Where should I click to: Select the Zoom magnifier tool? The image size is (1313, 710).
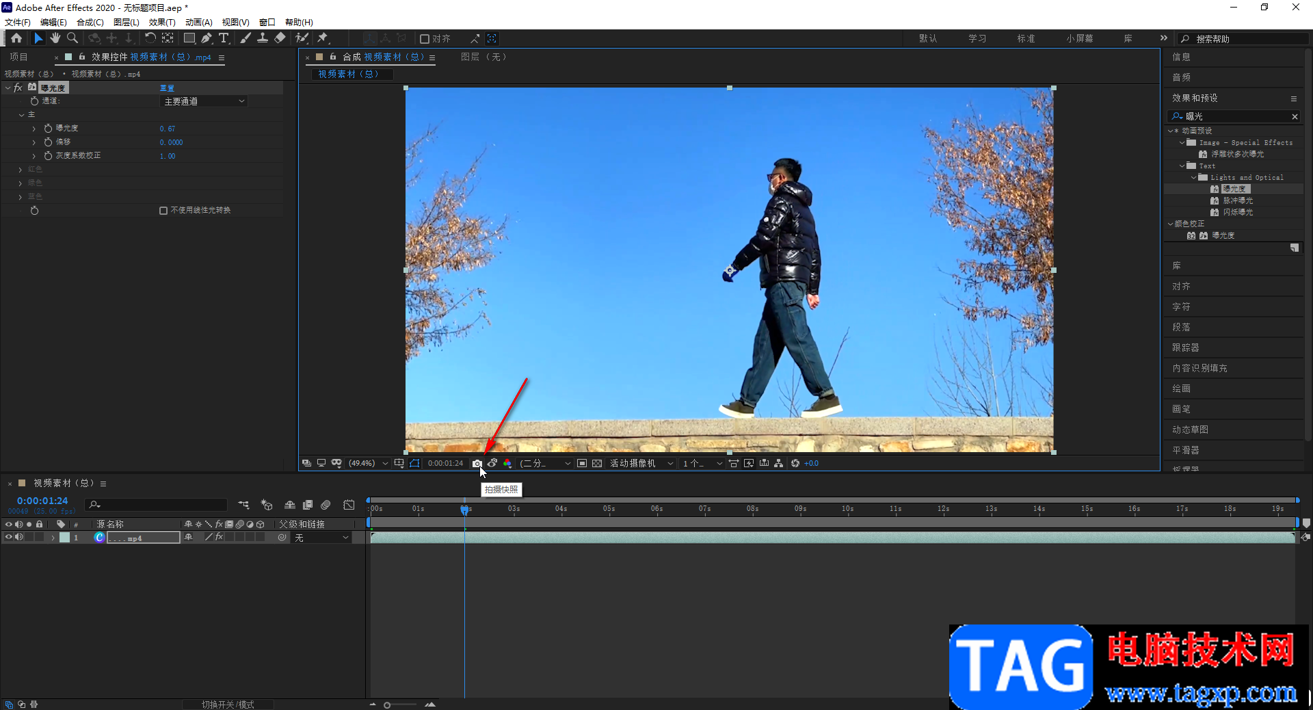coord(72,38)
